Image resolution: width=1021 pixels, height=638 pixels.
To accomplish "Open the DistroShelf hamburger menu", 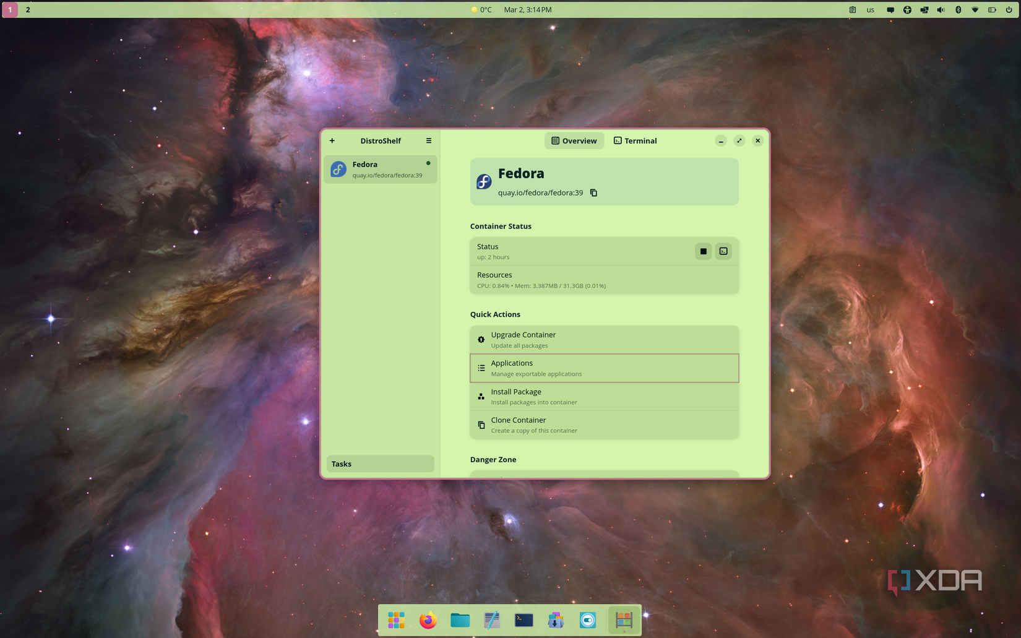I will 428,141.
